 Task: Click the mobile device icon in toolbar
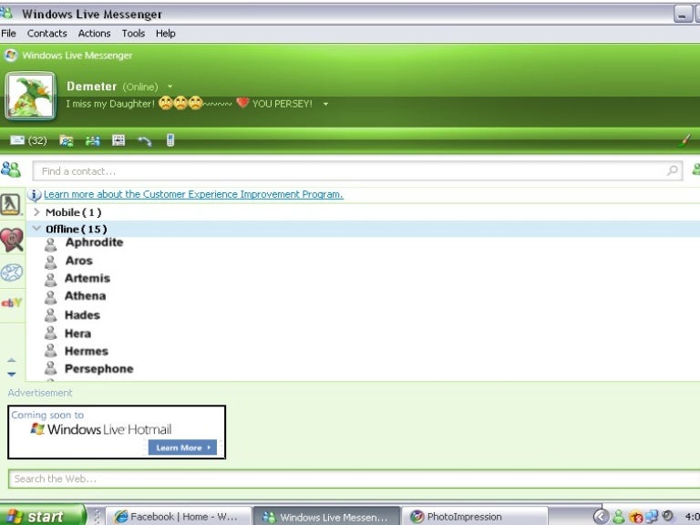[170, 140]
